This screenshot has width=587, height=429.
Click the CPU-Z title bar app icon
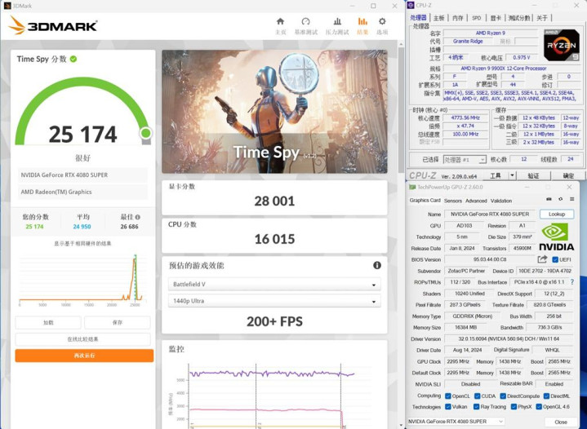pos(411,5)
